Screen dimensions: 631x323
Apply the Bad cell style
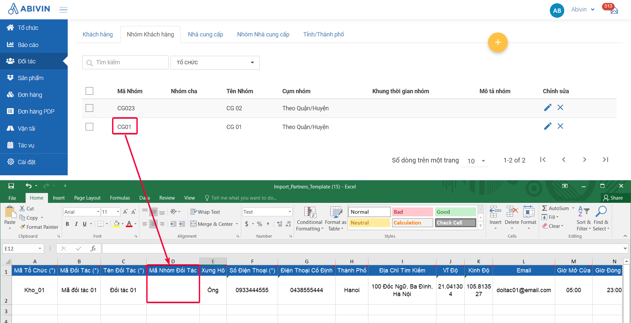click(x=412, y=212)
